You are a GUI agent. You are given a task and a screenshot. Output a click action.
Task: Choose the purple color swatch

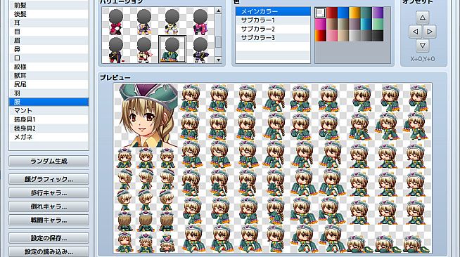click(x=378, y=13)
